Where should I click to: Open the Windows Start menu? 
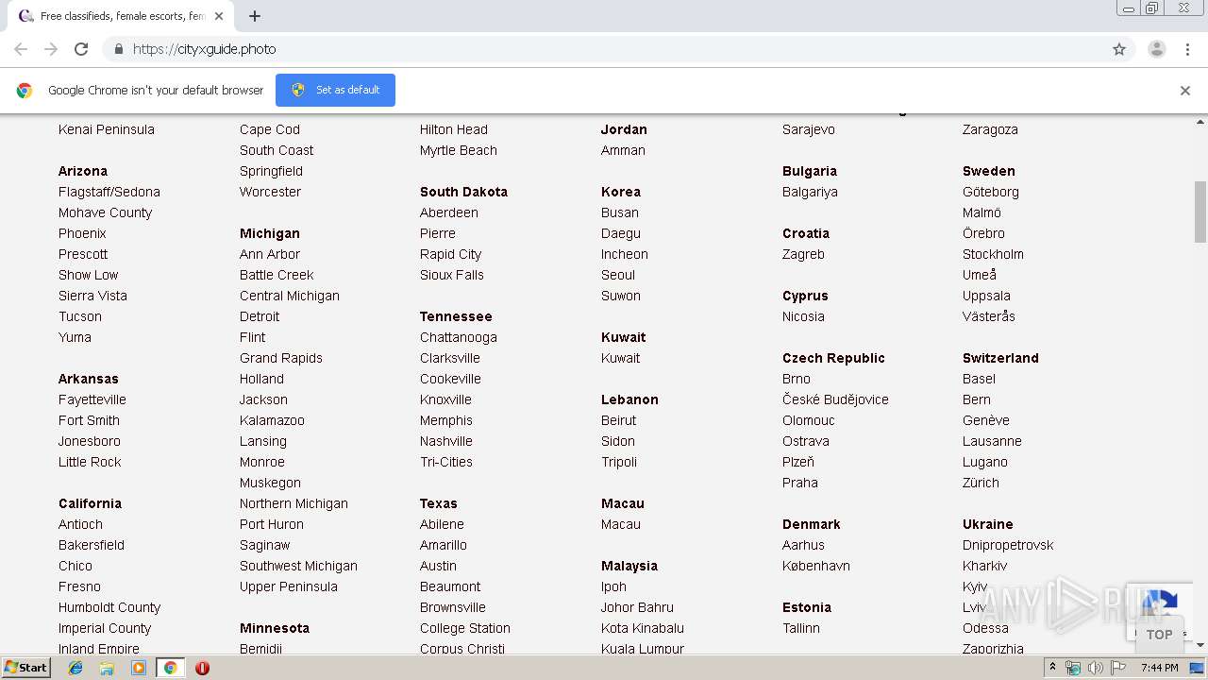pos(25,668)
